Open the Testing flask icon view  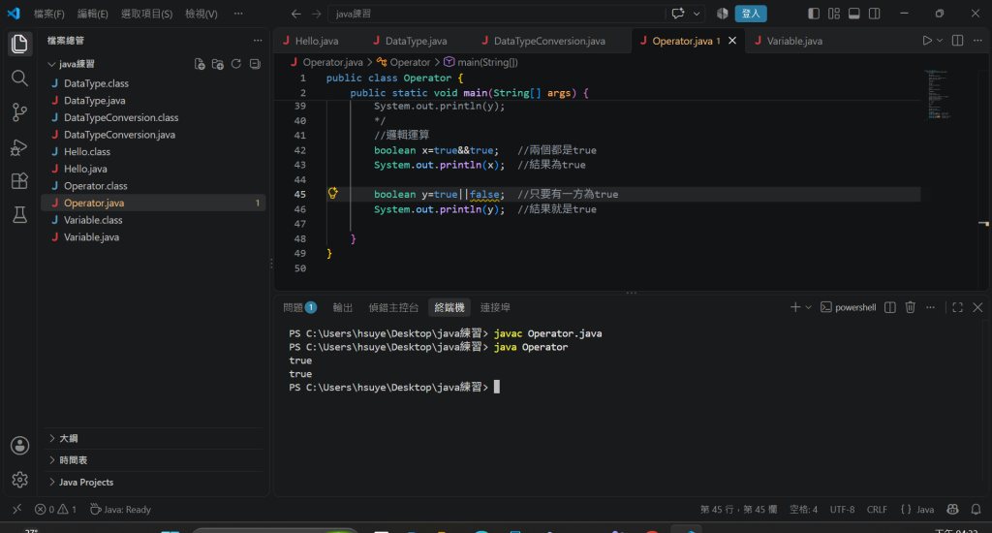pyautogui.click(x=19, y=215)
